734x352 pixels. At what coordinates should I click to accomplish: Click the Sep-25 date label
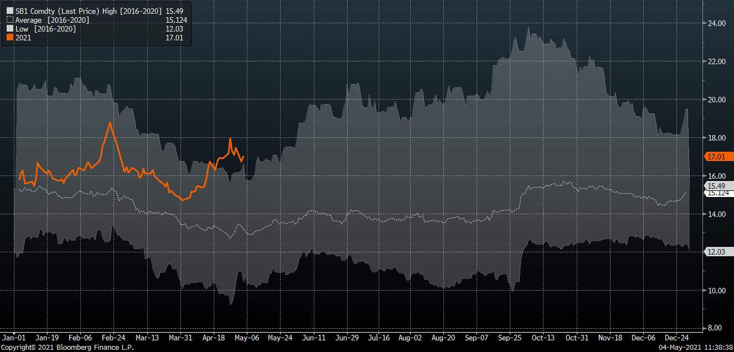pyautogui.click(x=510, y=337)
